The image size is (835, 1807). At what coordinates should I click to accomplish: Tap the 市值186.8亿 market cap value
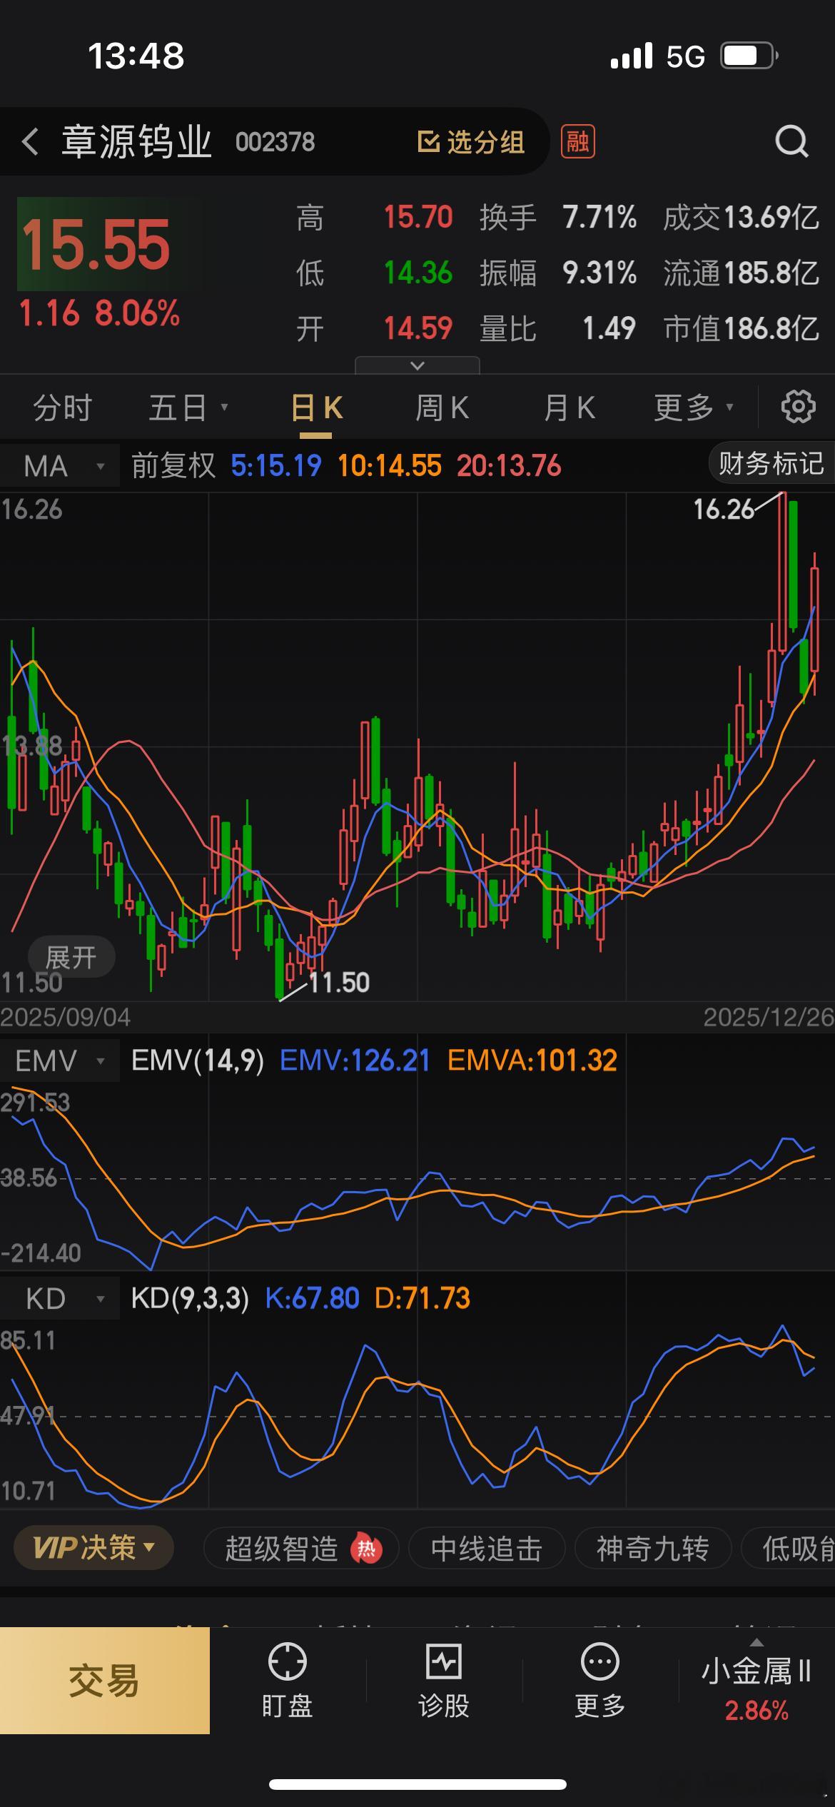(741, 329)
